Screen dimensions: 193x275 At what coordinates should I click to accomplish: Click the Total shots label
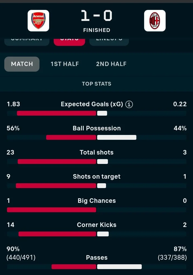97,152
